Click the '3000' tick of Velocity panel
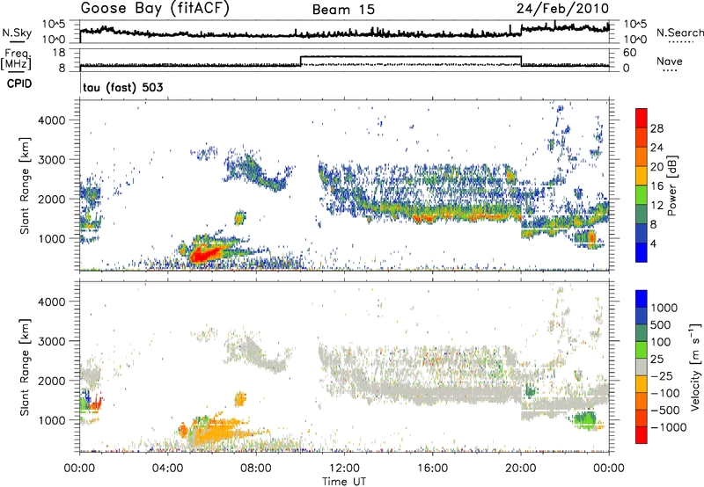Viewport: 704px width, 487px height. pyautogui.click(x=51, y=341)
